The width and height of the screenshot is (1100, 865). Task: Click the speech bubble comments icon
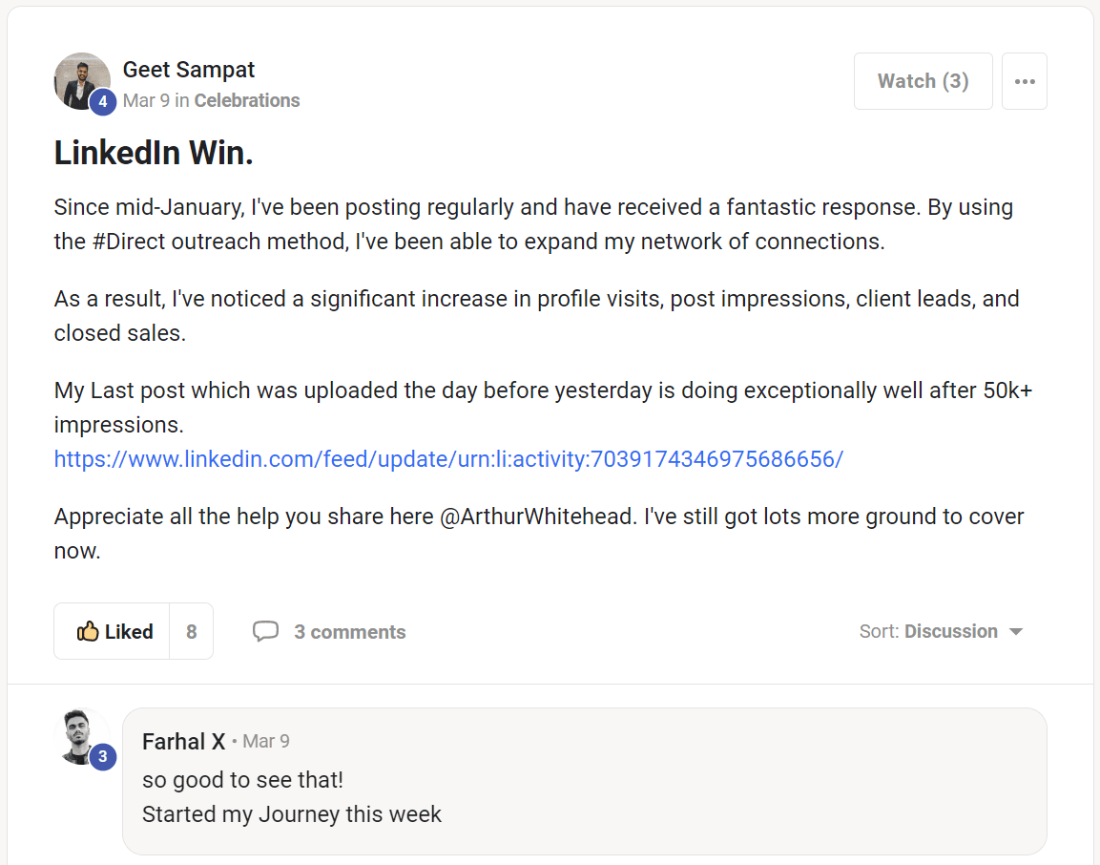tap(265, 631)
